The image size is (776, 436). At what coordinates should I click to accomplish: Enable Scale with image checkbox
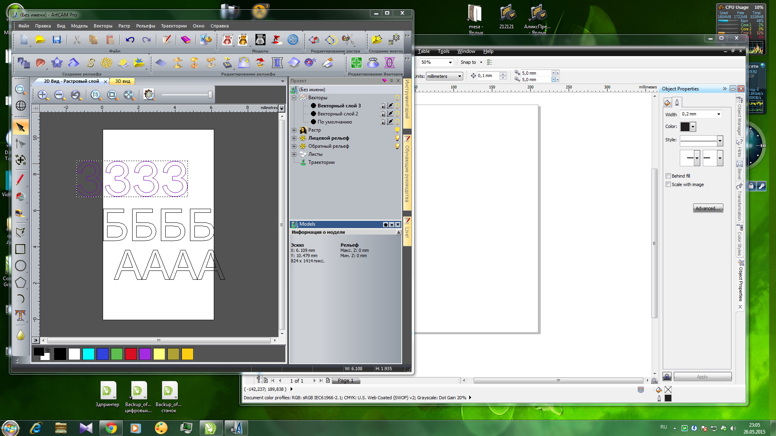click(x=668, y=184)
